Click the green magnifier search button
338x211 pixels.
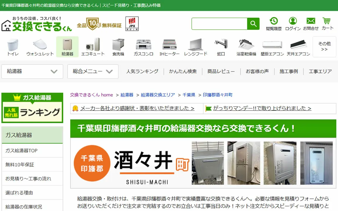click(253, 24)
